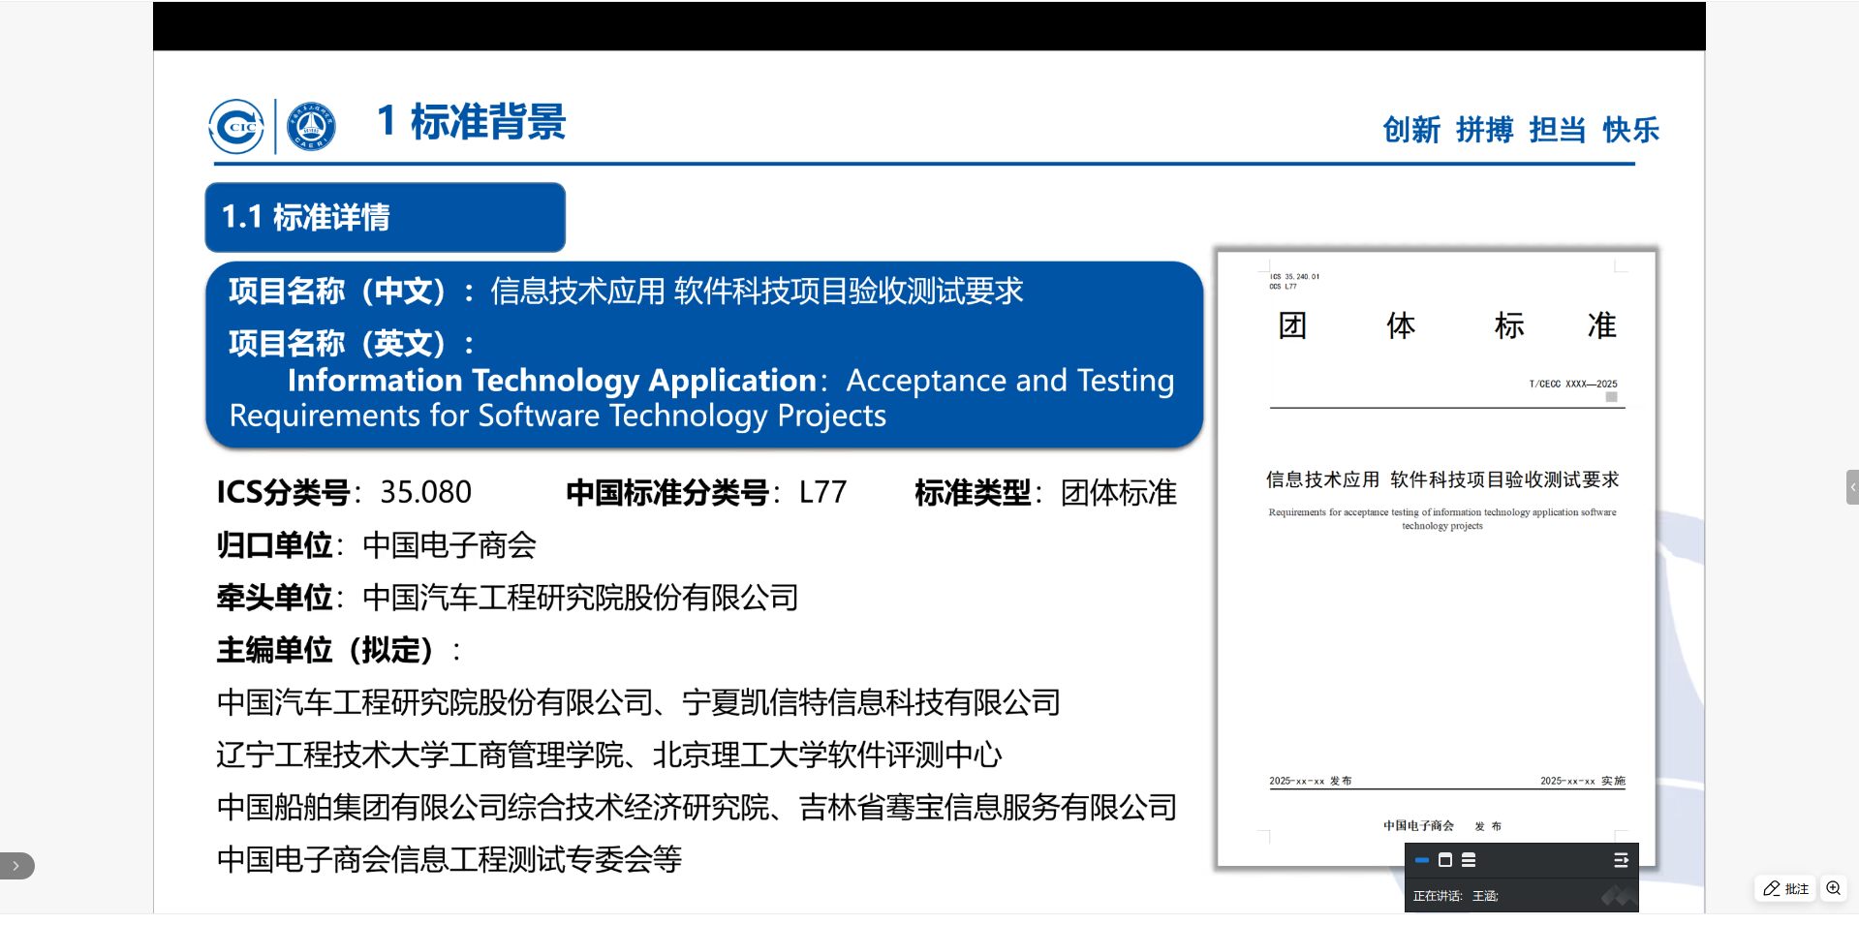Open the 批注 annotation tool
The width and height of the screenshot is (1859, 925).
tap(1785, 888)
